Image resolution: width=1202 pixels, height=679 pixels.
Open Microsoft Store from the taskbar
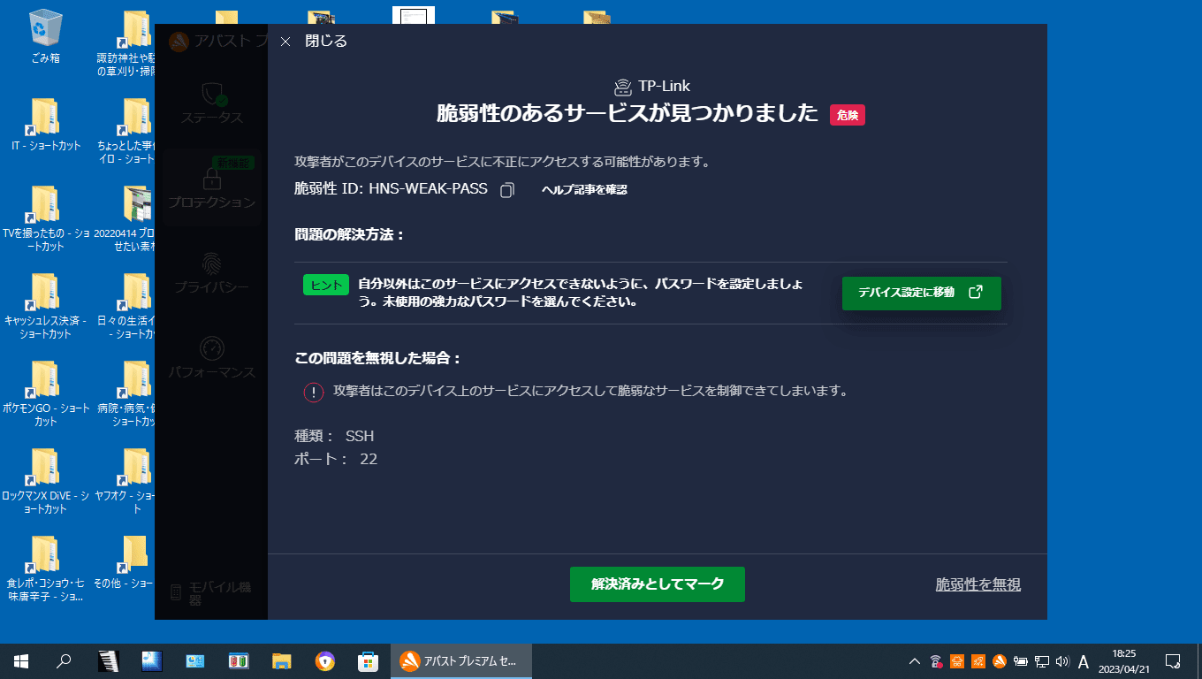click(x=368, y=660)
